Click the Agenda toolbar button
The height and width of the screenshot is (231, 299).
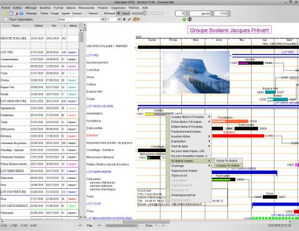click(x=66, y=13)
